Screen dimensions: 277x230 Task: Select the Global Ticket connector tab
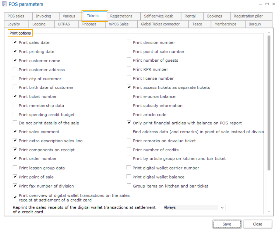coord(160,24)
